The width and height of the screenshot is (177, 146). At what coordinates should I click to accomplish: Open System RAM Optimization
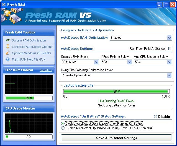pyautogui.click(x=29, y=40)
